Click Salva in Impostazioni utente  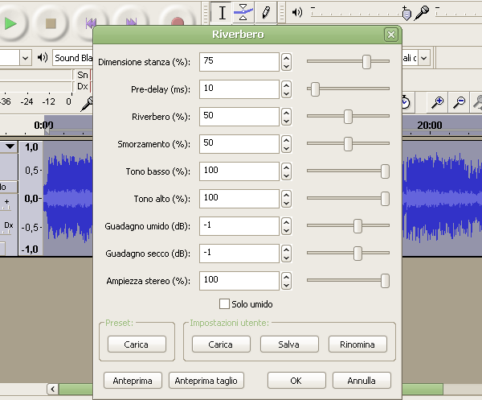[288, 344]
